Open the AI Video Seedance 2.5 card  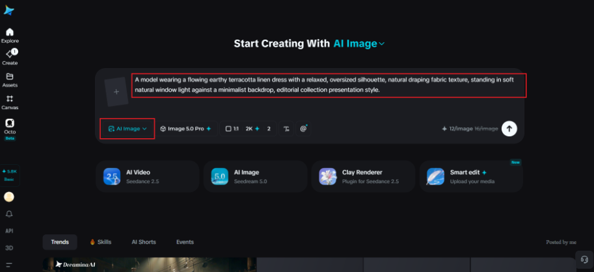(148, 177)
